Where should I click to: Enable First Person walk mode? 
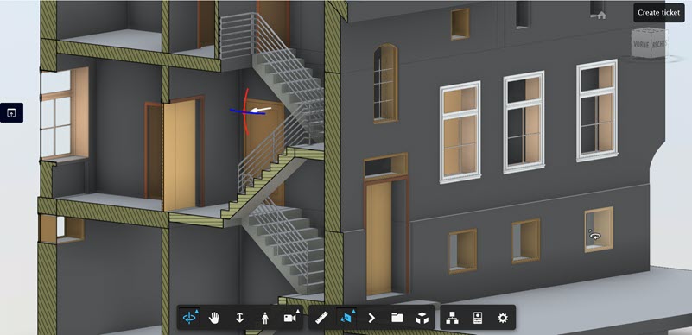click(265, 318)
